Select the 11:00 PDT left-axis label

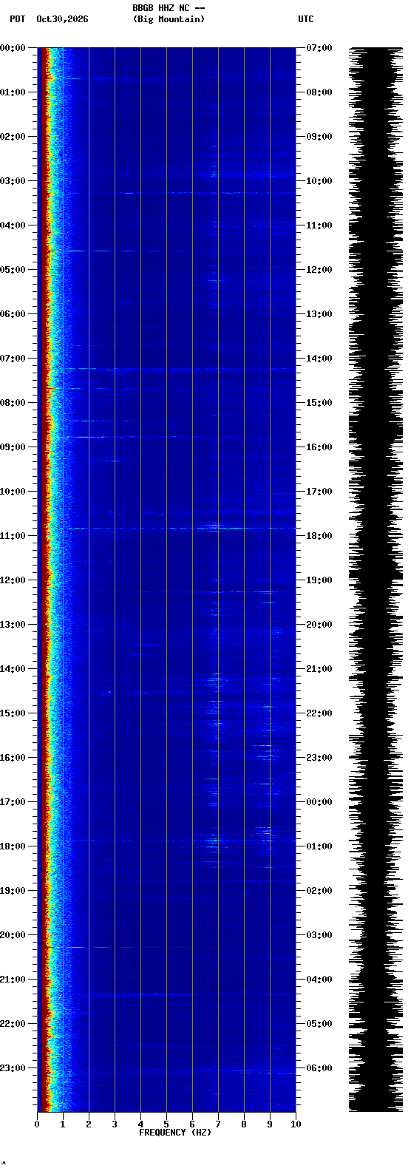tap(13, 536)
